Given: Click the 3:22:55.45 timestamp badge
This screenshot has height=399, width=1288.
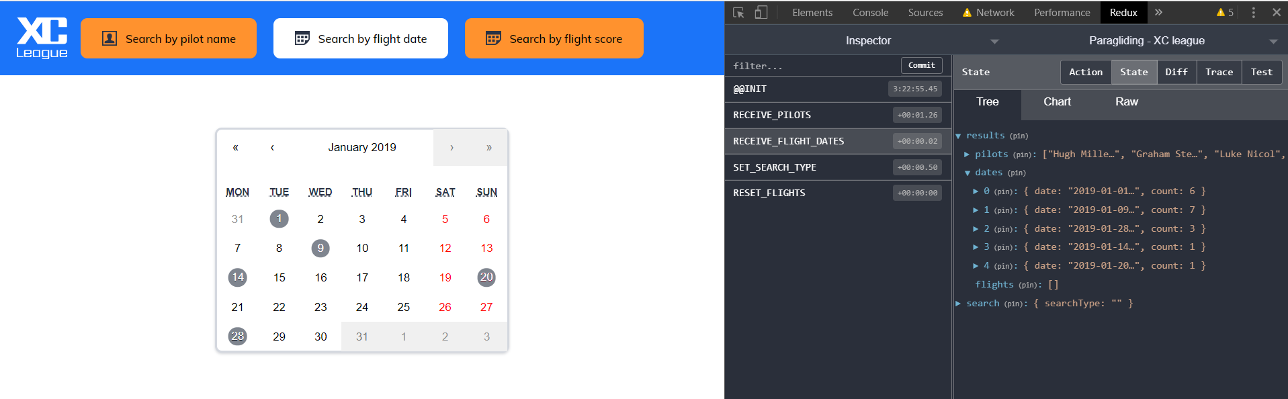Looking at the screenshot, I should click(914, 89).
